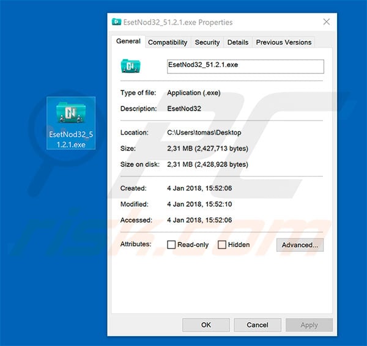Click the size value '2,31 MB (2,427,713 bytes)'

(207, 149)
